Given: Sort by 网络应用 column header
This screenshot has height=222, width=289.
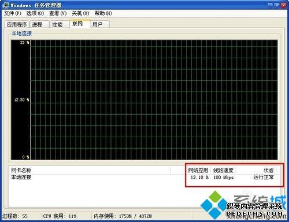Looking at the screenshot, I should pos(198,170).
